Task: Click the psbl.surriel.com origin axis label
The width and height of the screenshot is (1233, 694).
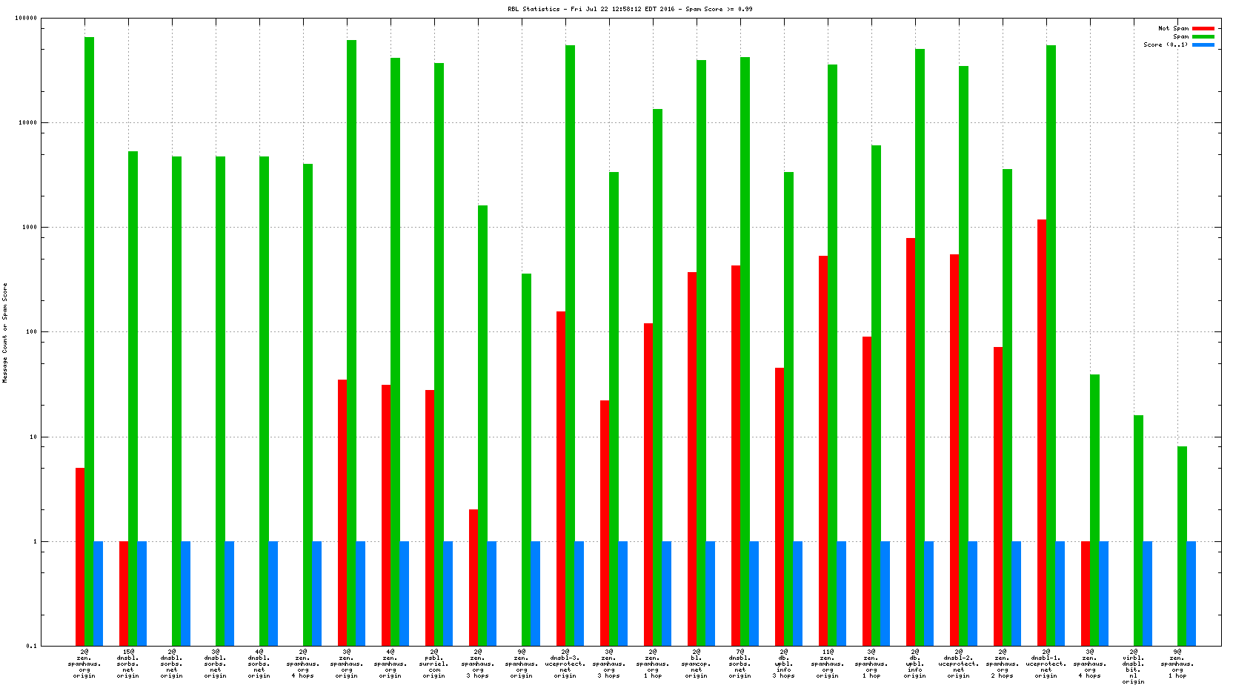Action: (x=434, y=664)
